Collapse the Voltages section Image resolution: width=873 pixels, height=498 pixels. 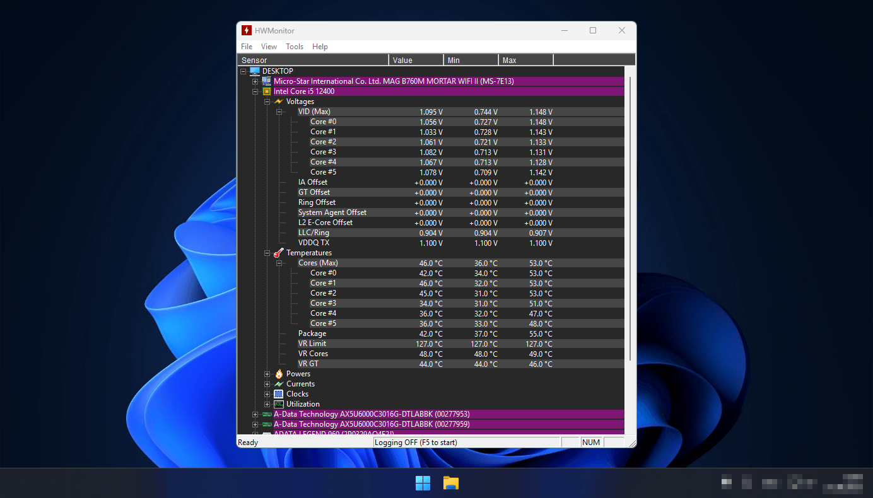click(x=267, y=101)
